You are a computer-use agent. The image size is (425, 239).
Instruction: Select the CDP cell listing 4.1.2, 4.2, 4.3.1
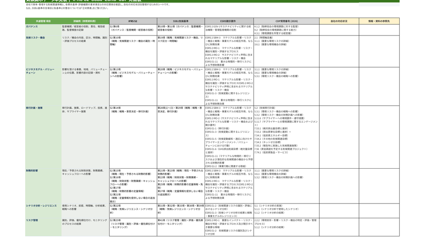pyautogui.click(x=286, y=30)
